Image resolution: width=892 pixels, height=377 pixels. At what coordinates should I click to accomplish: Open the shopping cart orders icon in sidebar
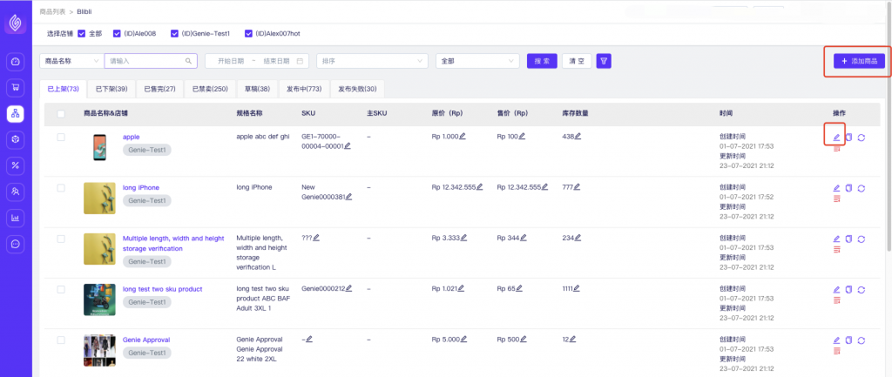[x=16, y=88]
